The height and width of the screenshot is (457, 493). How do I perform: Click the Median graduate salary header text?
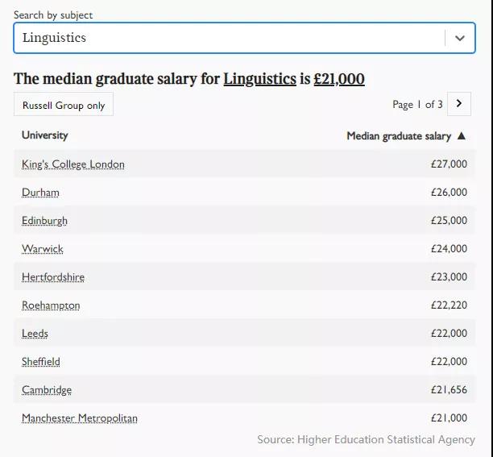click(399, 136)
